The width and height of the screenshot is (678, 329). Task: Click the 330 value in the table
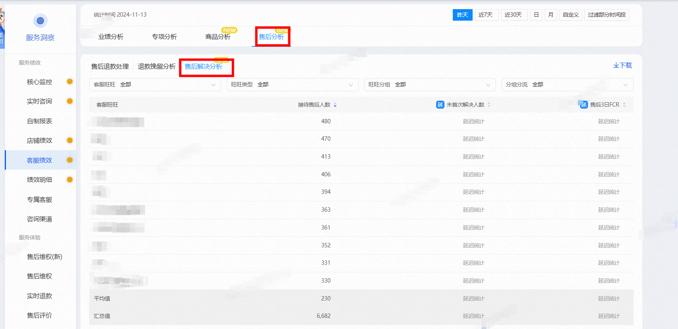pyautogui.click(x=326, y=281)
